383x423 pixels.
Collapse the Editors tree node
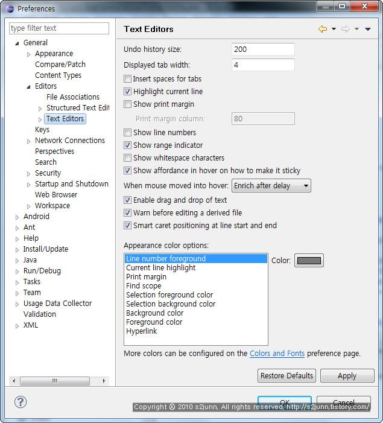[x=28, y=87]
